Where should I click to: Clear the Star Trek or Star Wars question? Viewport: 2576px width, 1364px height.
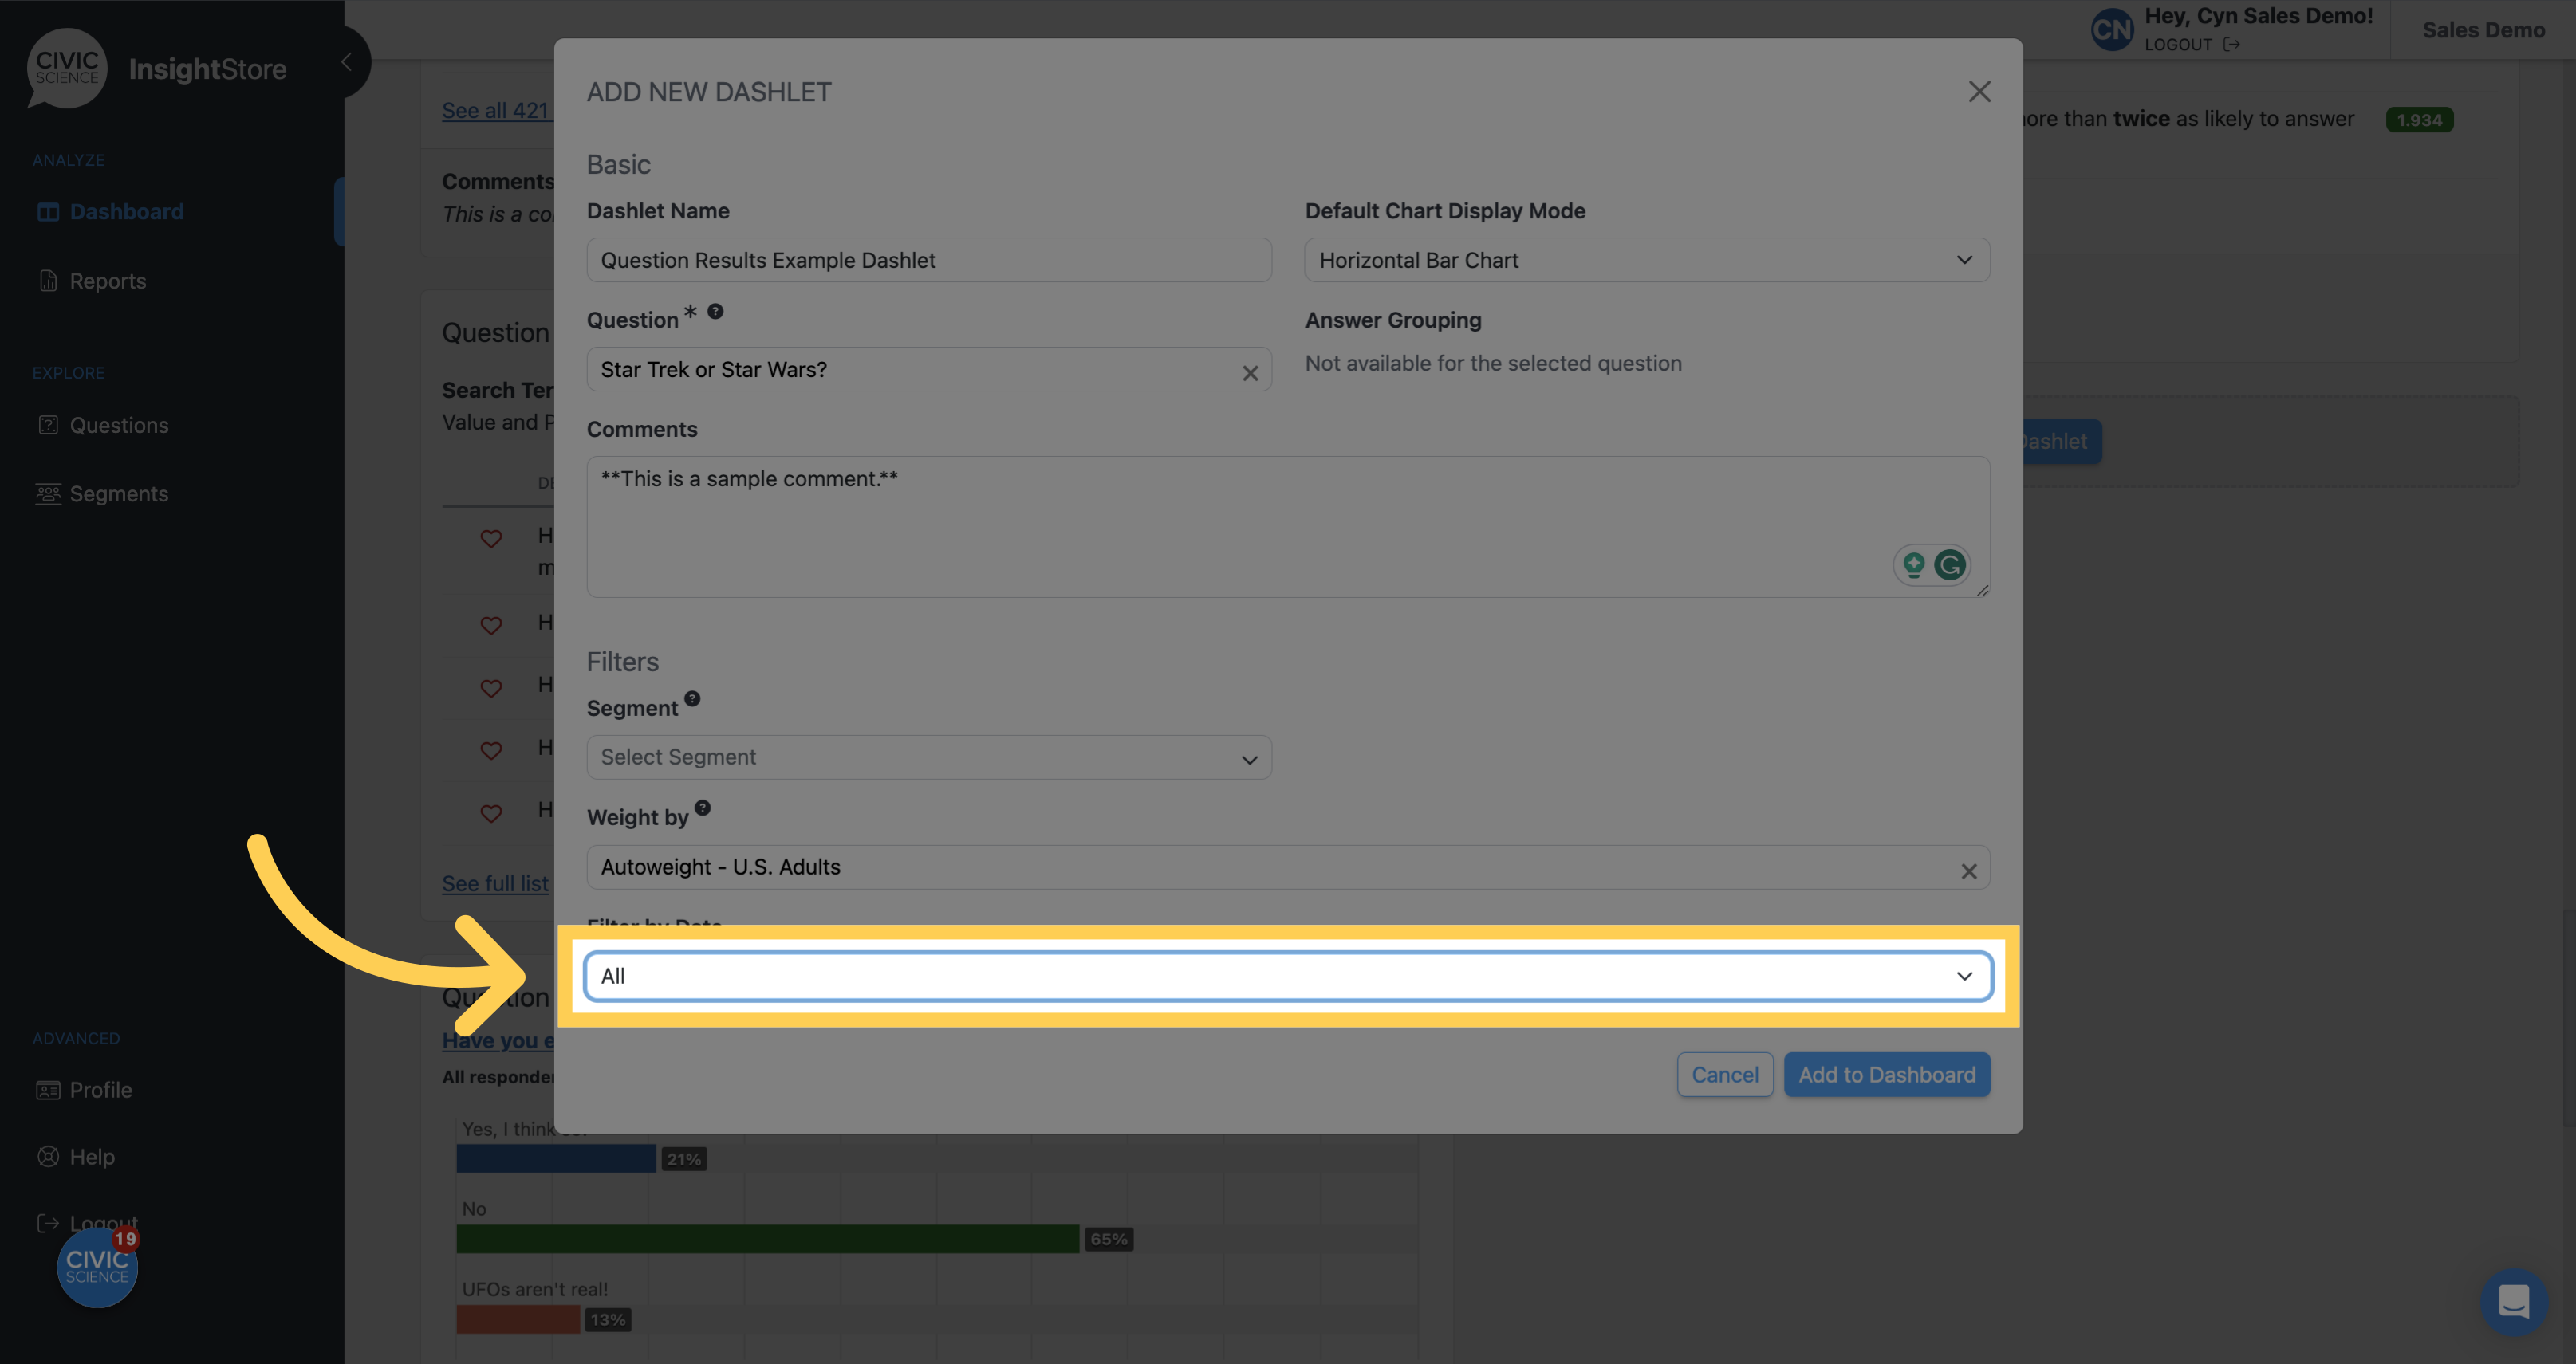(x=1250, y=373)
